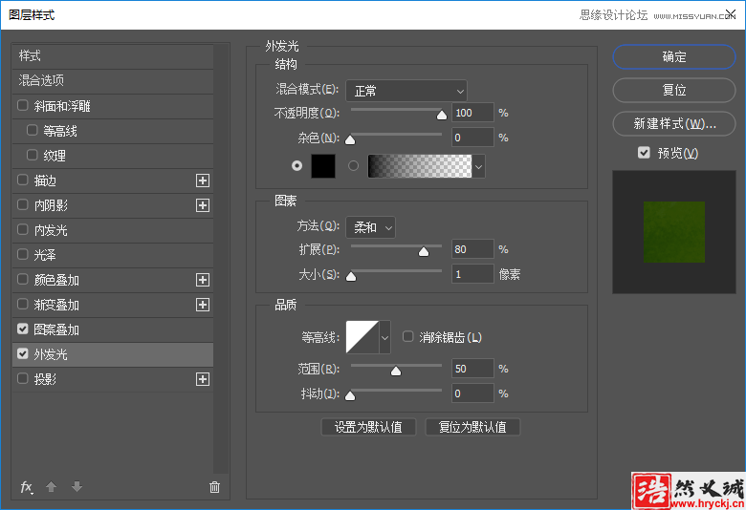746x510 pixels.
Task: Click the trash delete effect icon
Action: 214,487
